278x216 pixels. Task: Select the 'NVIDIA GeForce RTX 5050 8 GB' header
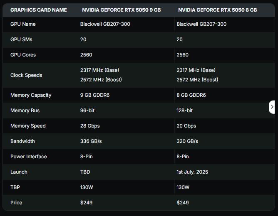[217, 10]
